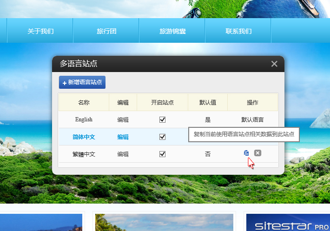The height and width of the screenshot is (231, 330).
Task: Click the 开启站点 column header
Action: (x=162, y=102)
